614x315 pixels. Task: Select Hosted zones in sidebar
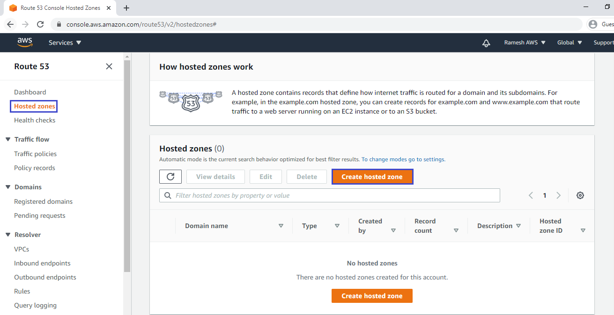point(35,106)
